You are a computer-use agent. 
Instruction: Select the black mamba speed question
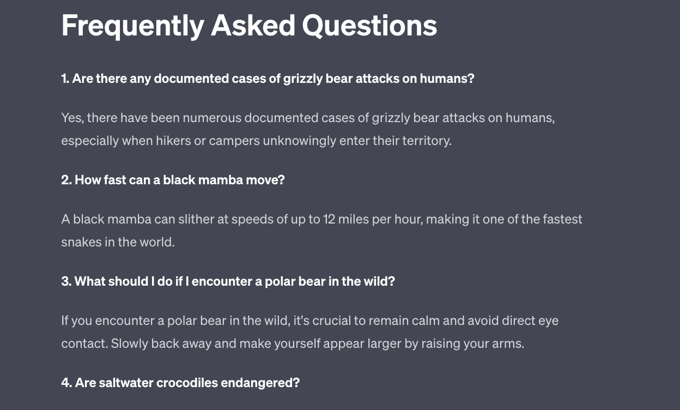tap(173, 180)
